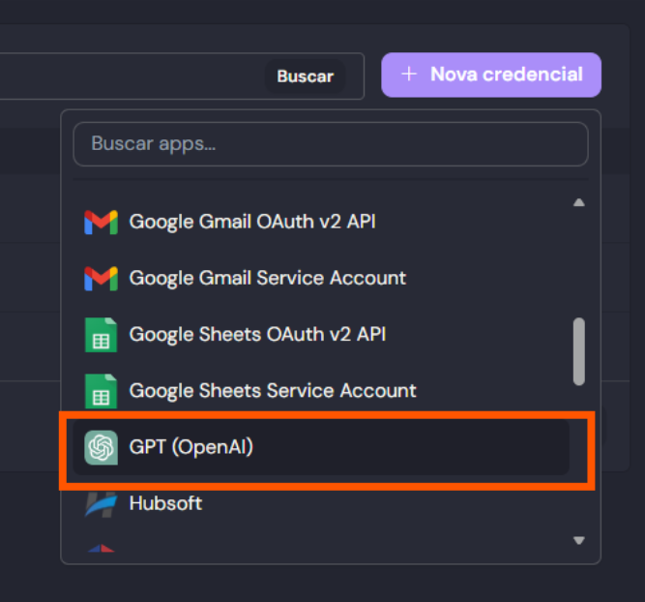Image resolution: width=645 pixels, height=602 pixels.
Task: Click the Gmail icon beside OAuth v2 API
Action: click(x=101, y=222)
